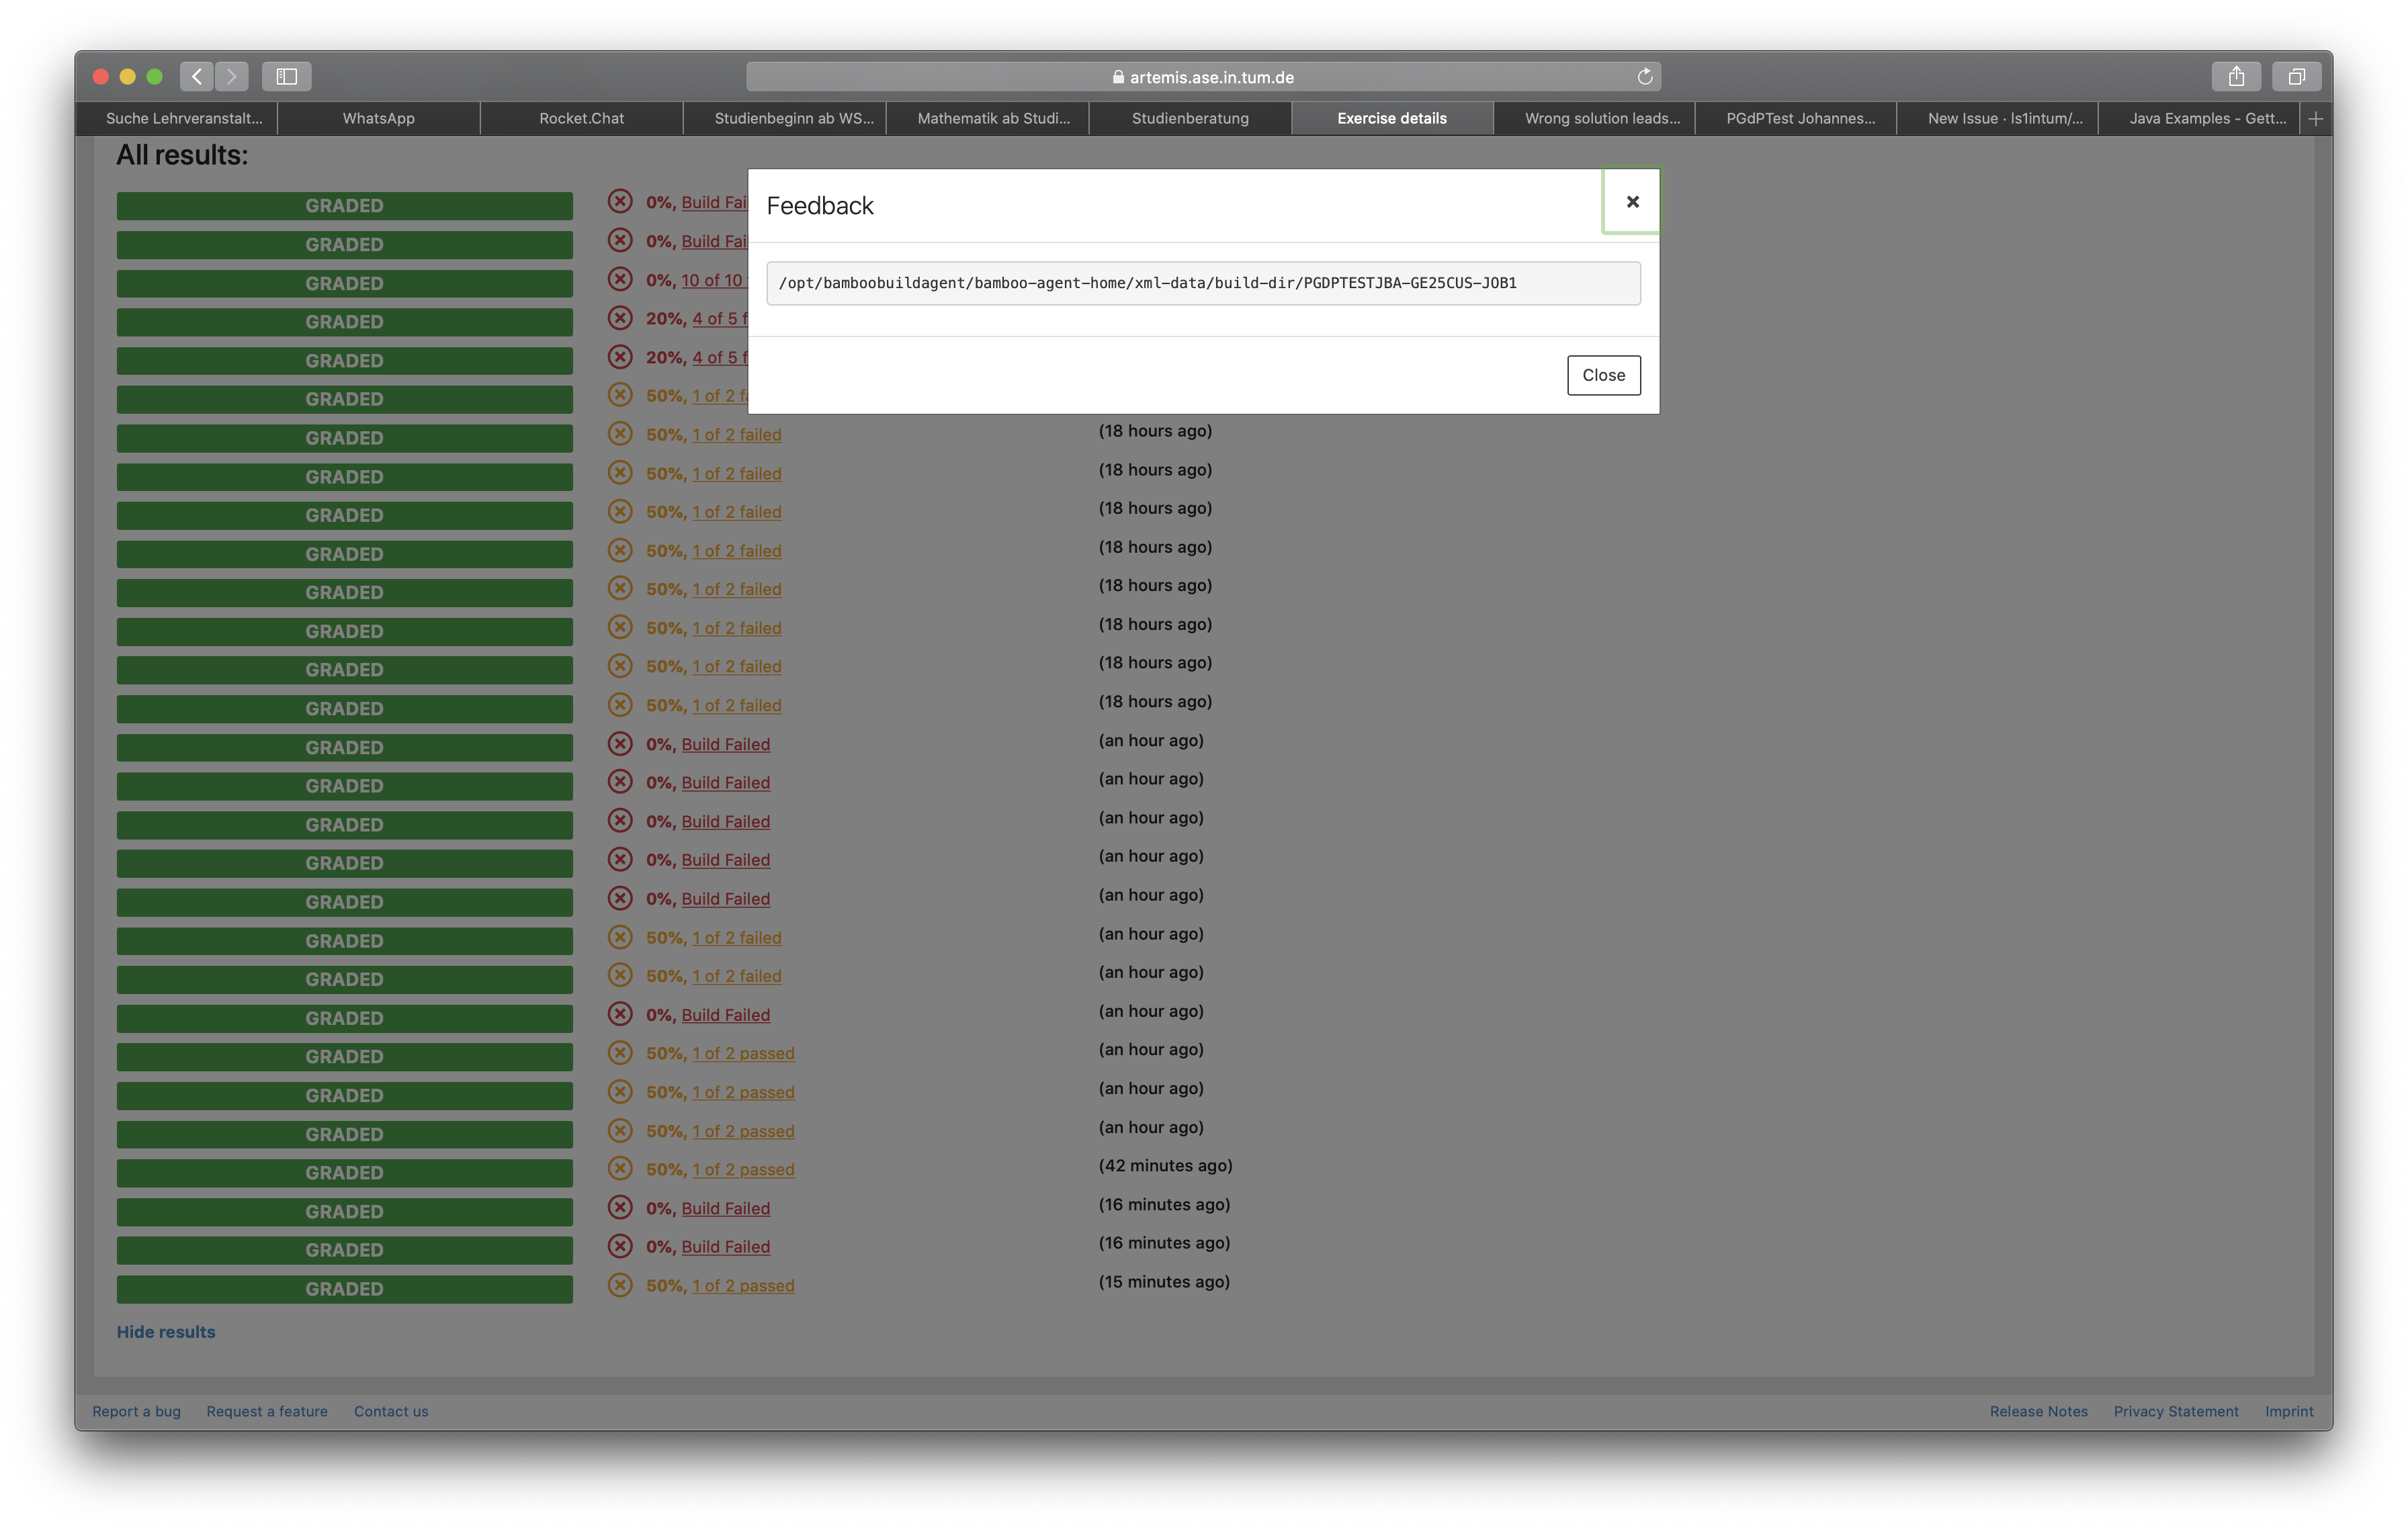Dismiss the Feedback dialog with the X
This screenshot has height=1530, width=2408.
(1633, 201)
